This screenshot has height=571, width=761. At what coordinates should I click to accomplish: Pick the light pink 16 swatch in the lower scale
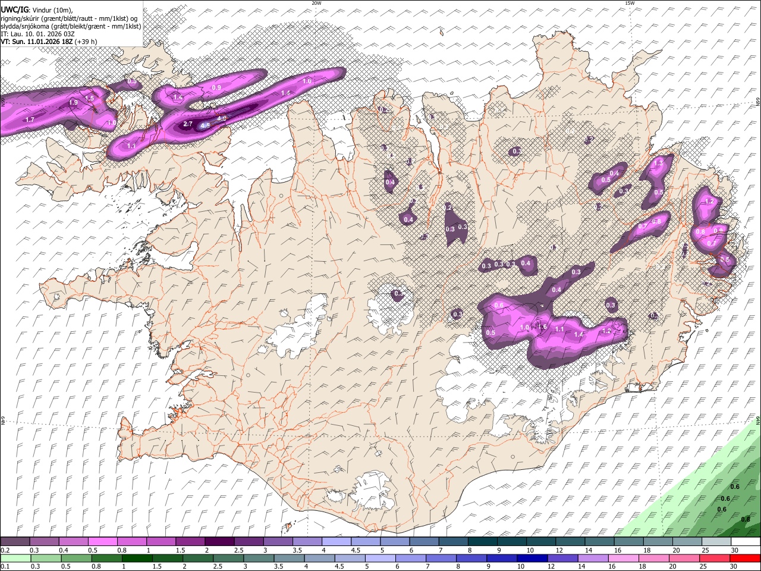[x=624, y=559]
